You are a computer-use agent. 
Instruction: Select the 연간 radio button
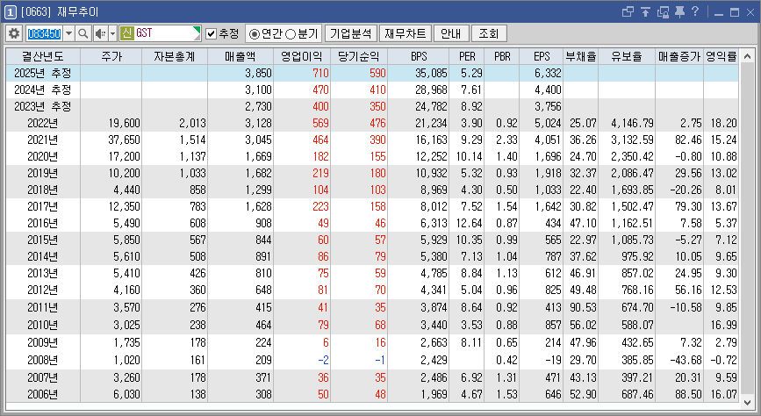click(x=254, y=34)
